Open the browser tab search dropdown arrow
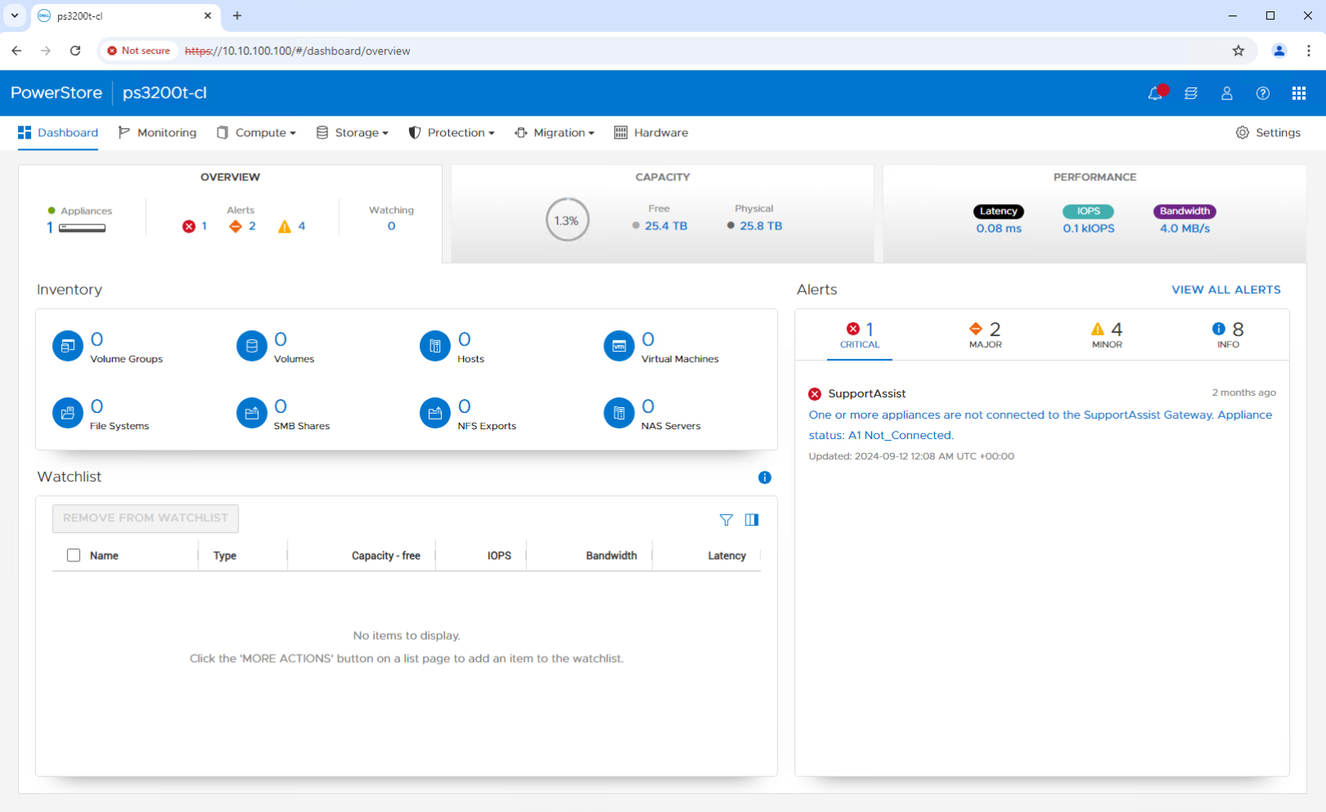 point(15,16)
